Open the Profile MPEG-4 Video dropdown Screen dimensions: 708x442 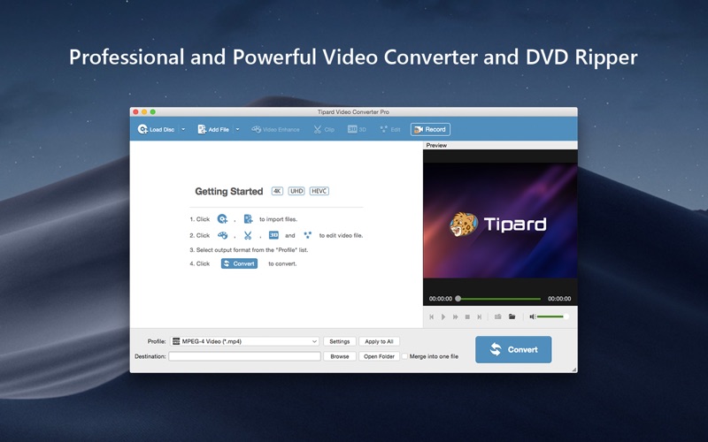coord(245,341)
